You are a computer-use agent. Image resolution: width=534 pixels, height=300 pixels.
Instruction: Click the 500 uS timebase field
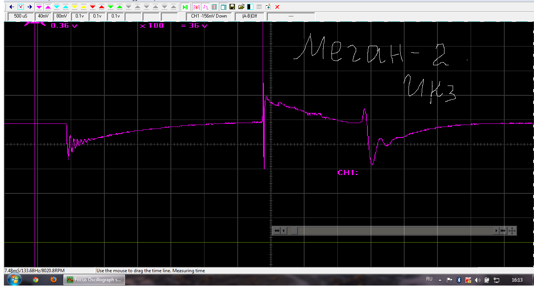click(21, 16)
